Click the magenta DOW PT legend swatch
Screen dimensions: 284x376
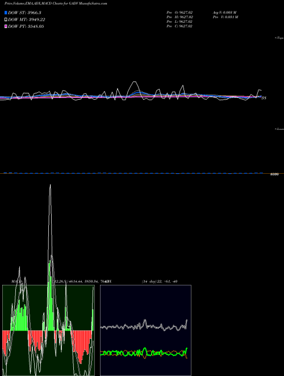[6, 27]
